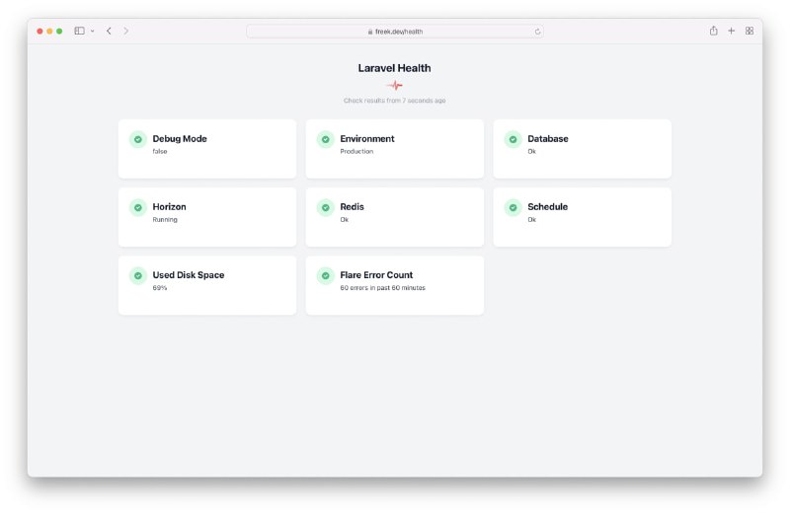Click the green check icon for Environment
The image size is (790, 513).
(326, 139)
